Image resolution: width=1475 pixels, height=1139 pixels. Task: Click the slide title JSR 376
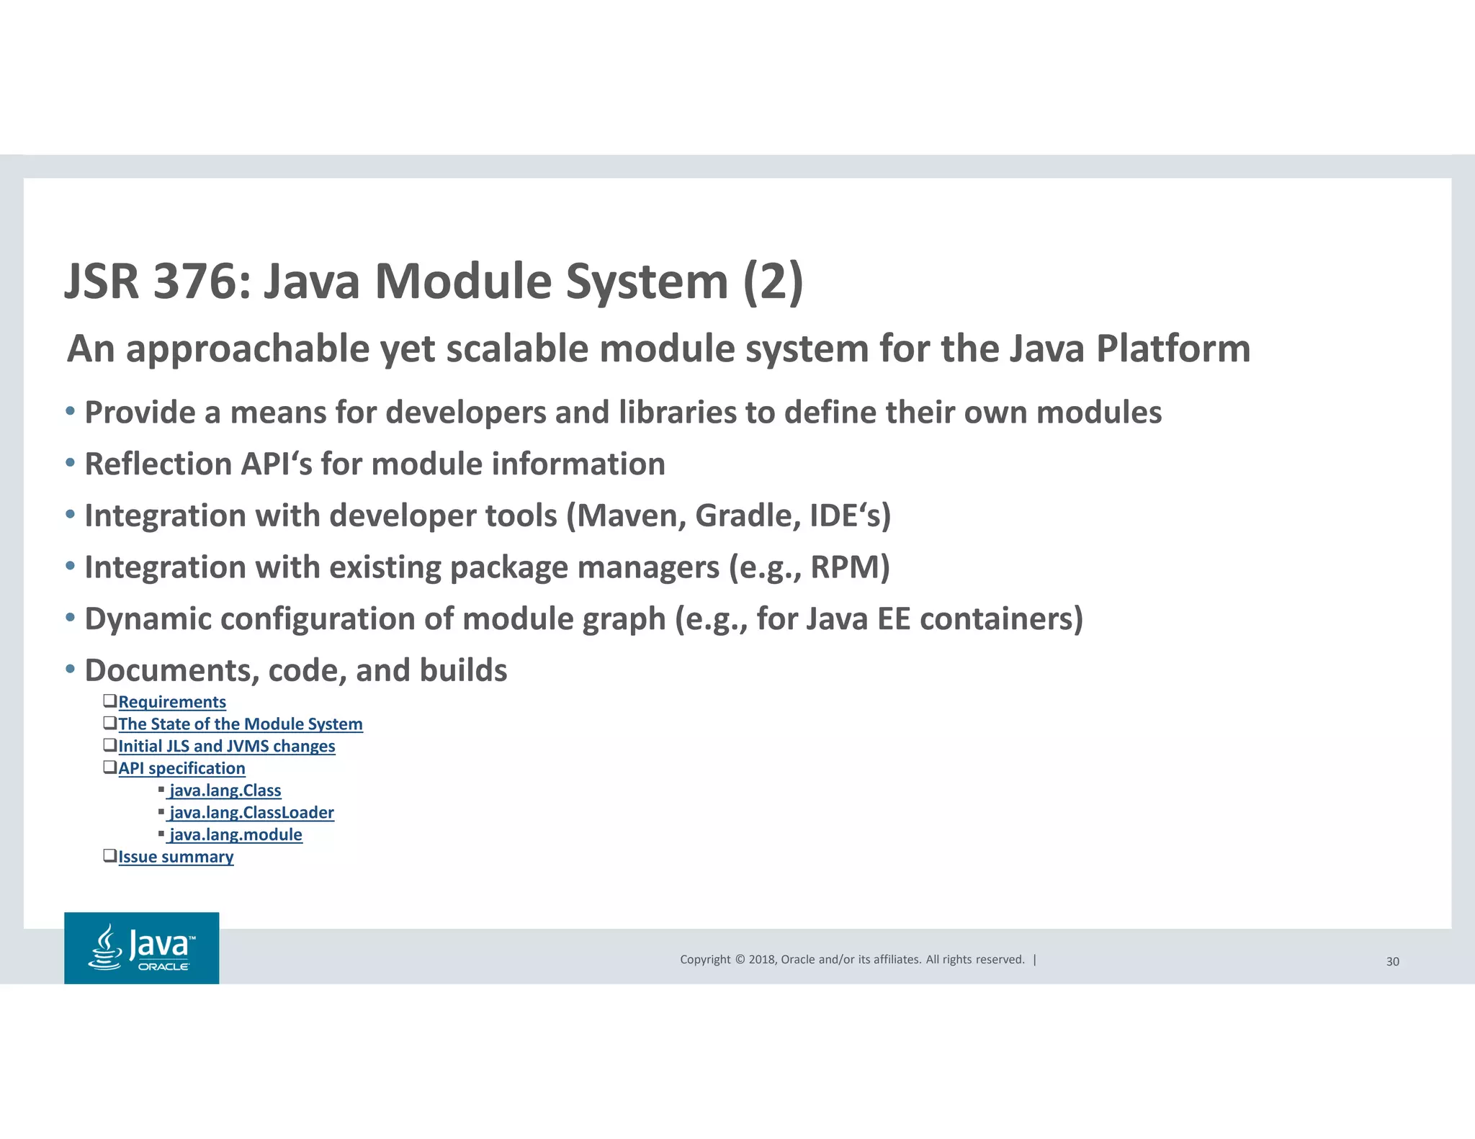pos(434,281)
